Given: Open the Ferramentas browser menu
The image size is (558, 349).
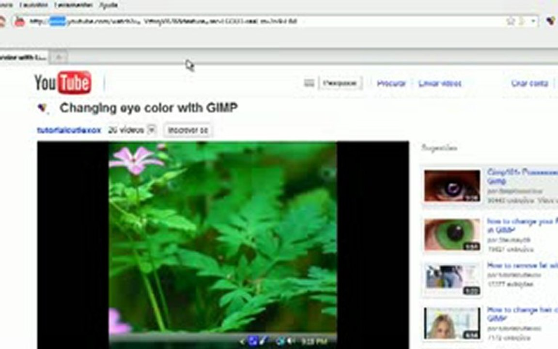Looking at the screenshot, I should 73,5.
